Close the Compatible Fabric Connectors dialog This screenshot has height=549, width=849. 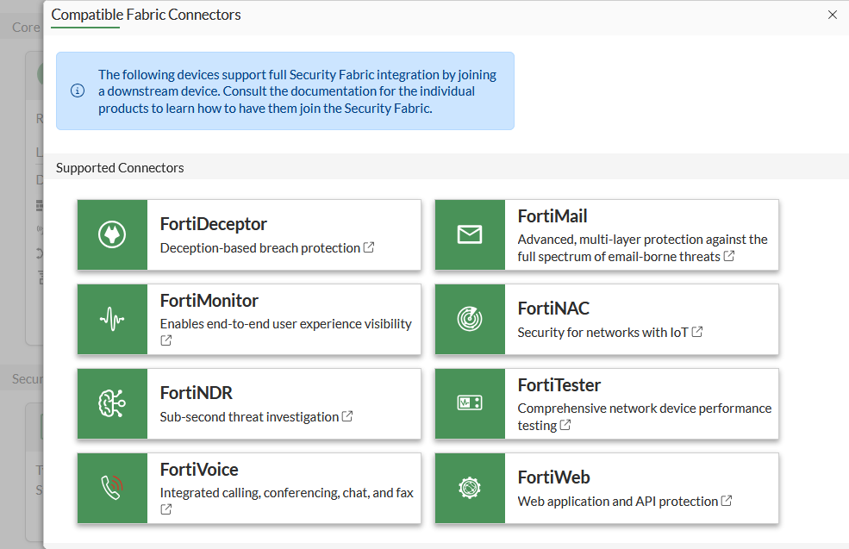click(x=832, y=15)
